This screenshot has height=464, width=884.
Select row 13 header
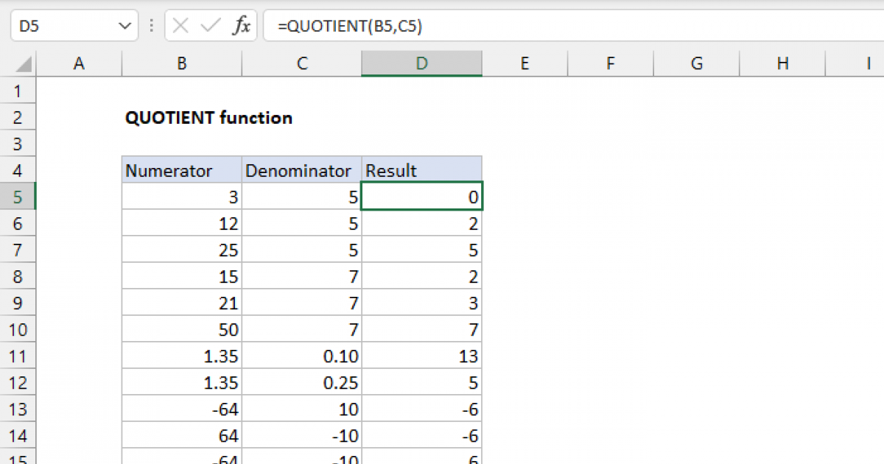18,409
